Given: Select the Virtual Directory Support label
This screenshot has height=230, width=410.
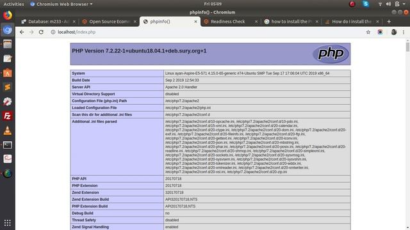Looking at the screenshot, I should coord(94,94).
